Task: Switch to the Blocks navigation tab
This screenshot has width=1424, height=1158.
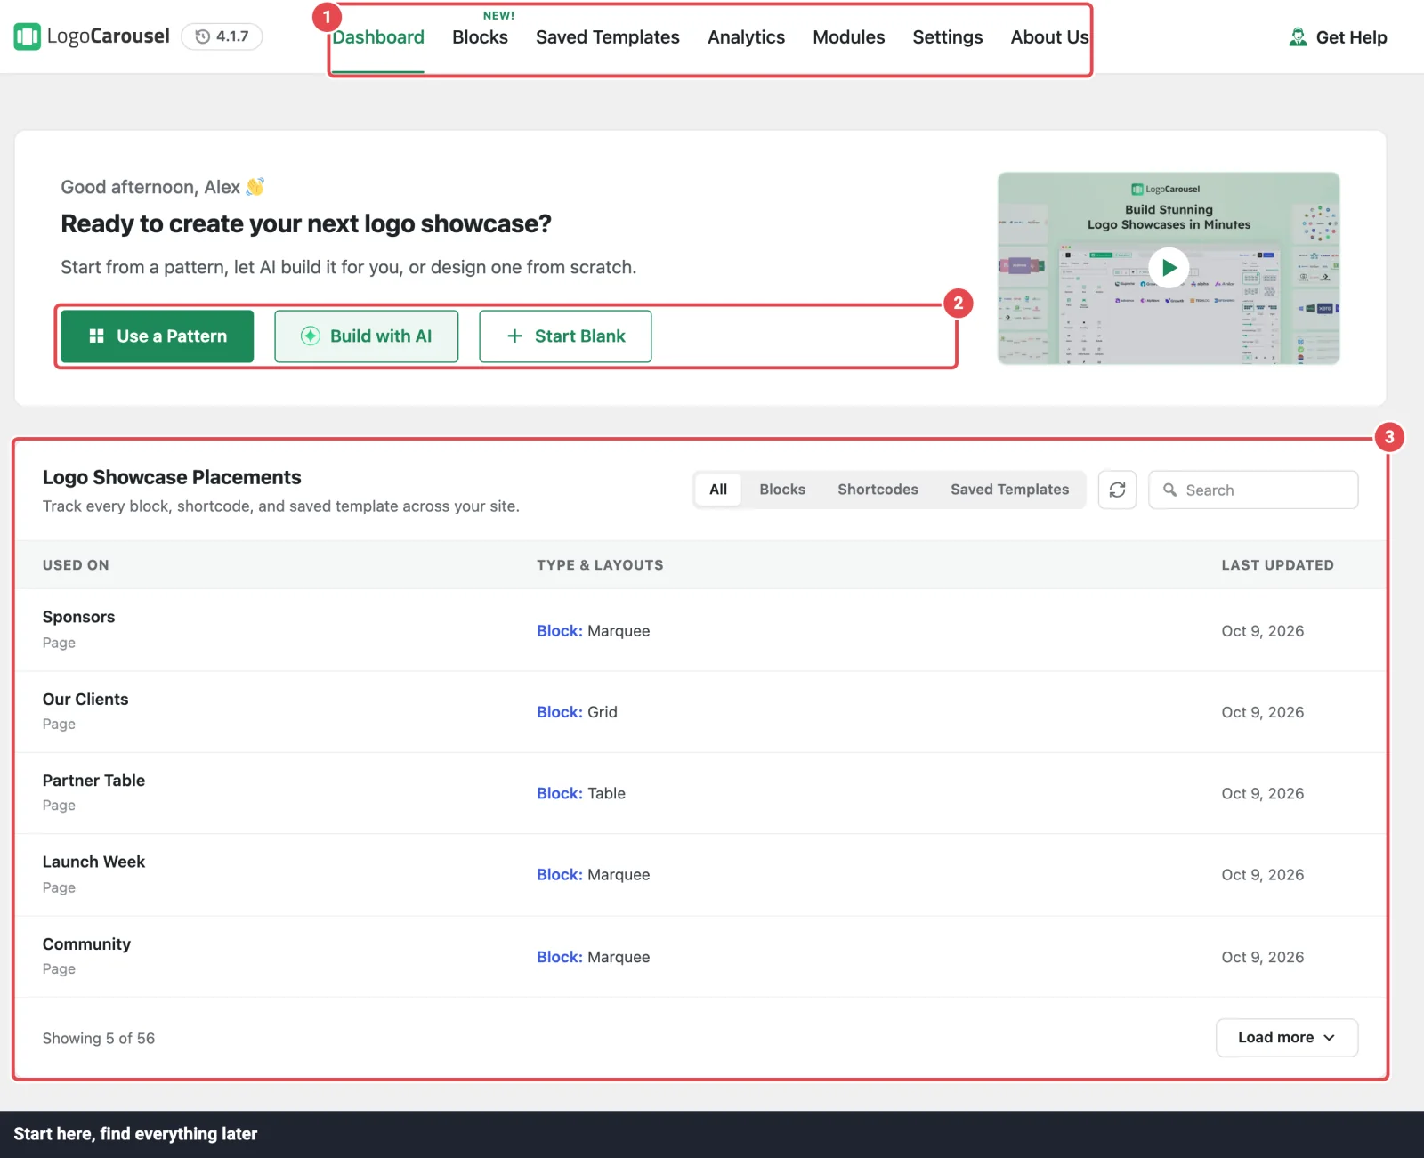Action: 480,37
